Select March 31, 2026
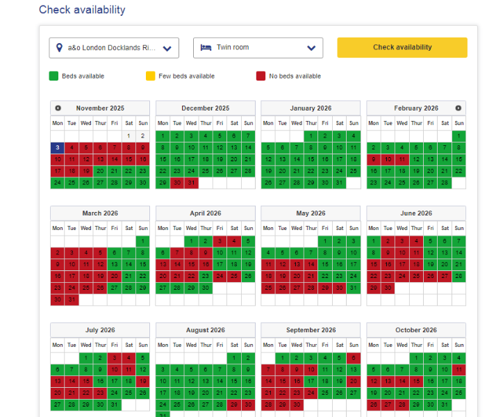496x417 pixels. 72,300
